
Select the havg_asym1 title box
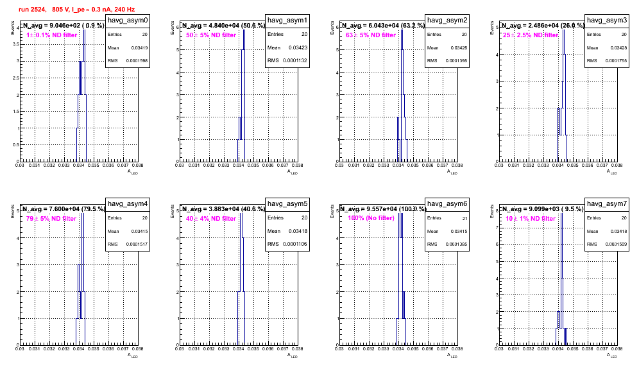click(287, 21)
